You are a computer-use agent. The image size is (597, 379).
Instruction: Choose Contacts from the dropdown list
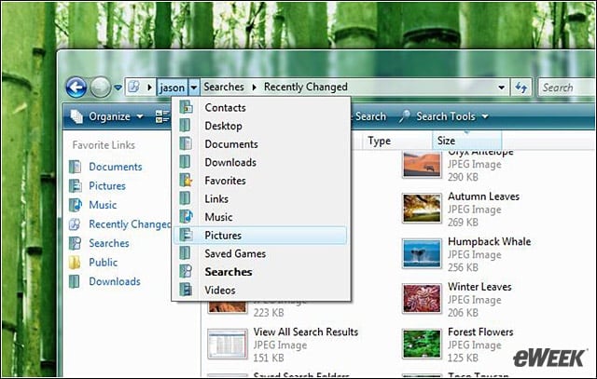(261, 108)
